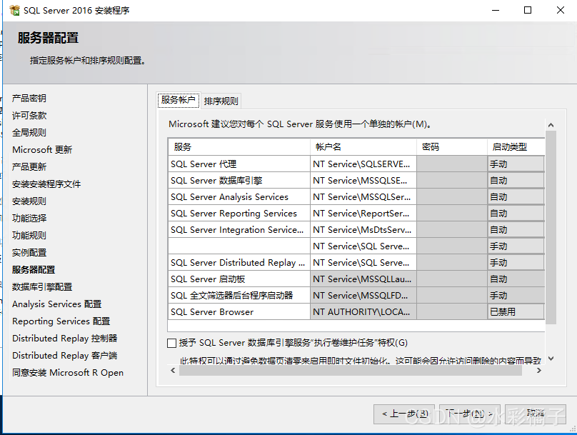Click the 安装安装程序文件 step in sidebar
Image resolution: width=577 pixels, height=435 pixels.
(x=46, y=184)
